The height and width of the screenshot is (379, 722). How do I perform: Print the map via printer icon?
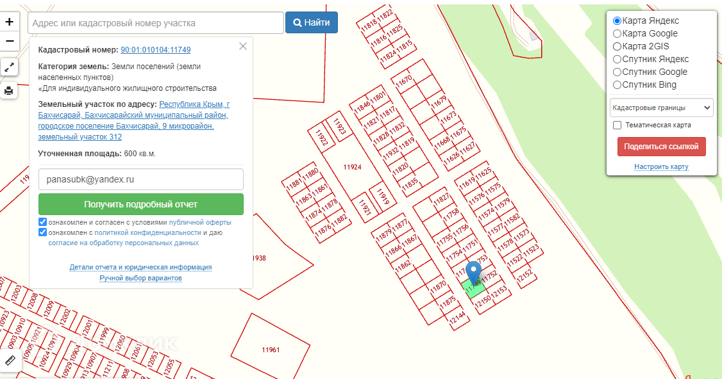(x=9, y=91)
